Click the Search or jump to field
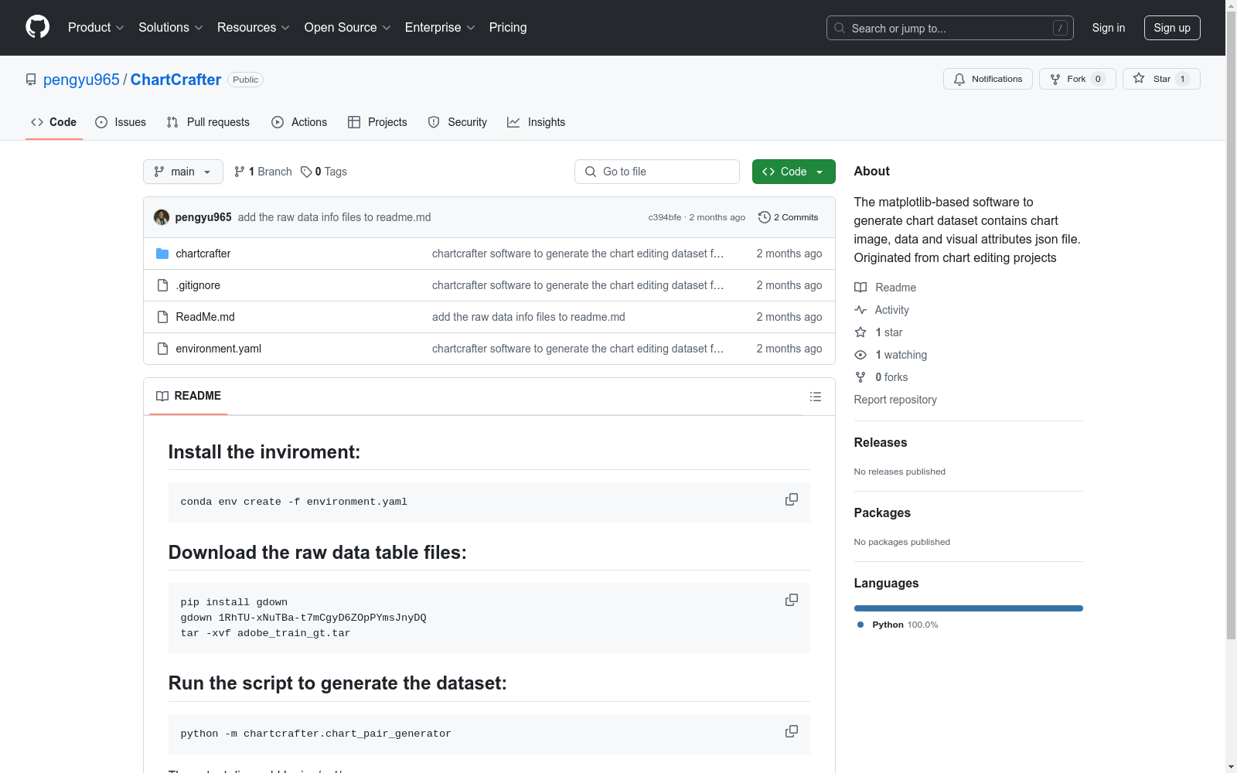Screen dimensions: 1237x773 (950, 28)
